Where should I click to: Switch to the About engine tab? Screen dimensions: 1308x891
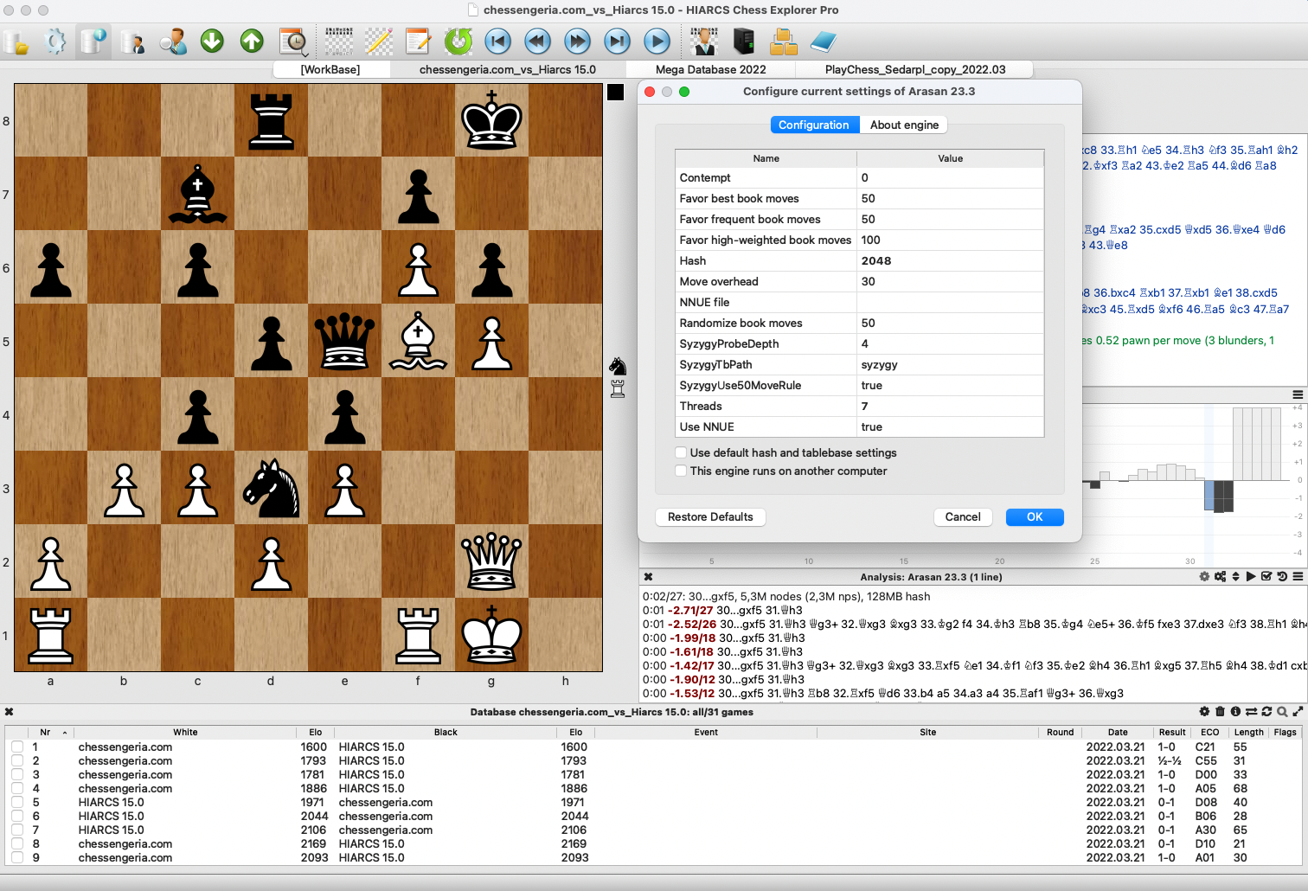click(x=904, y=125)
